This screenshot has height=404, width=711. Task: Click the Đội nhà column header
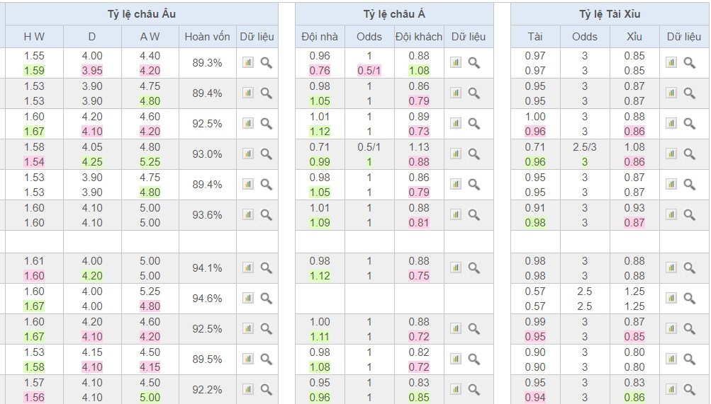pyautogui.click(x=320, y=37)
